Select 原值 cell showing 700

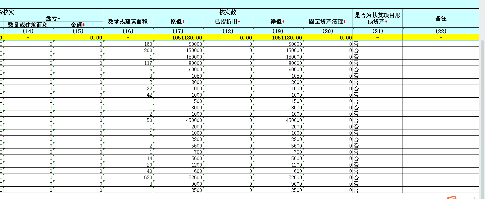point(178,152)
